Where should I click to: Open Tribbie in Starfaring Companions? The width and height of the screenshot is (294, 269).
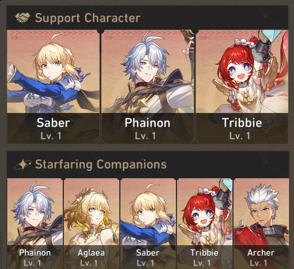pos(205,224)
